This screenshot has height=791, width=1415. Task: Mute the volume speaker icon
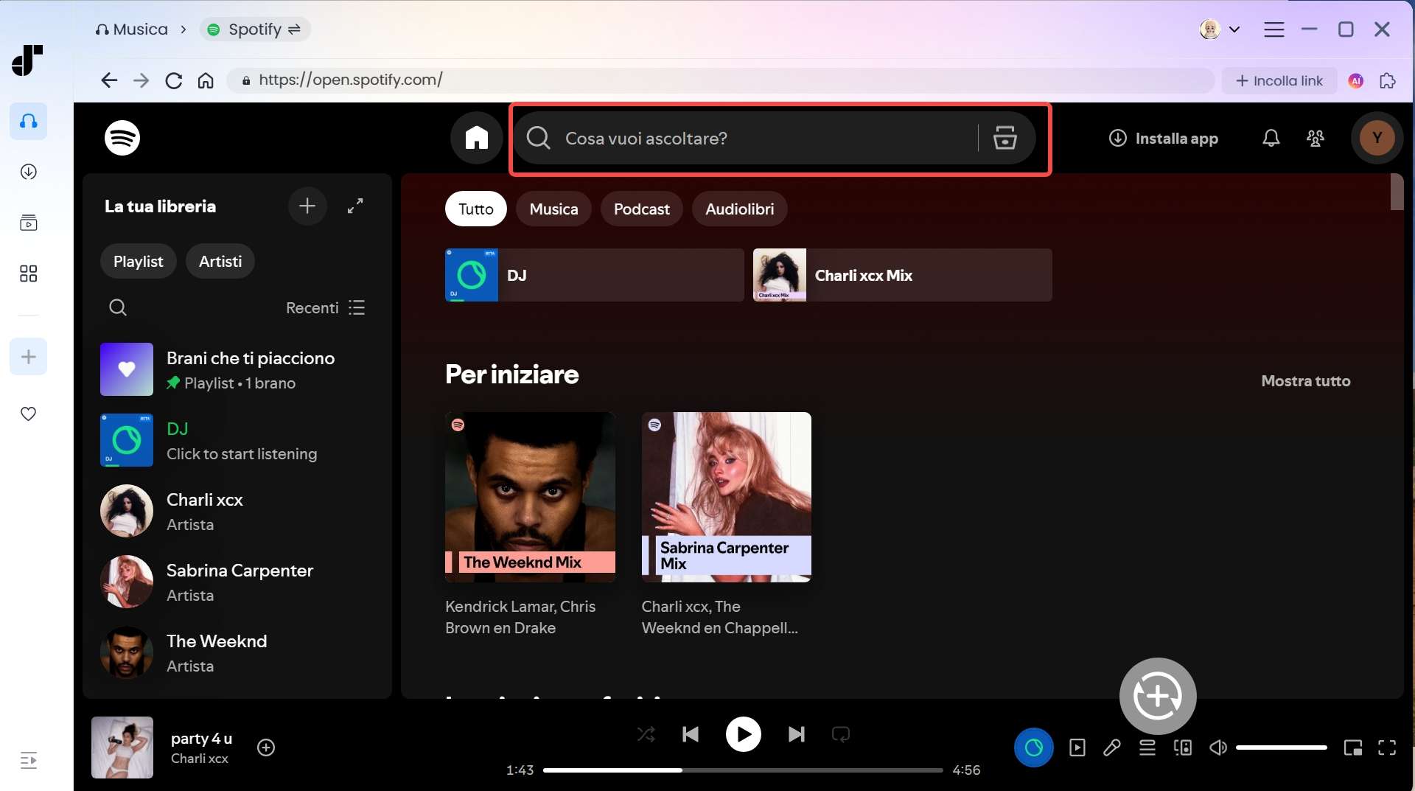1217,748
